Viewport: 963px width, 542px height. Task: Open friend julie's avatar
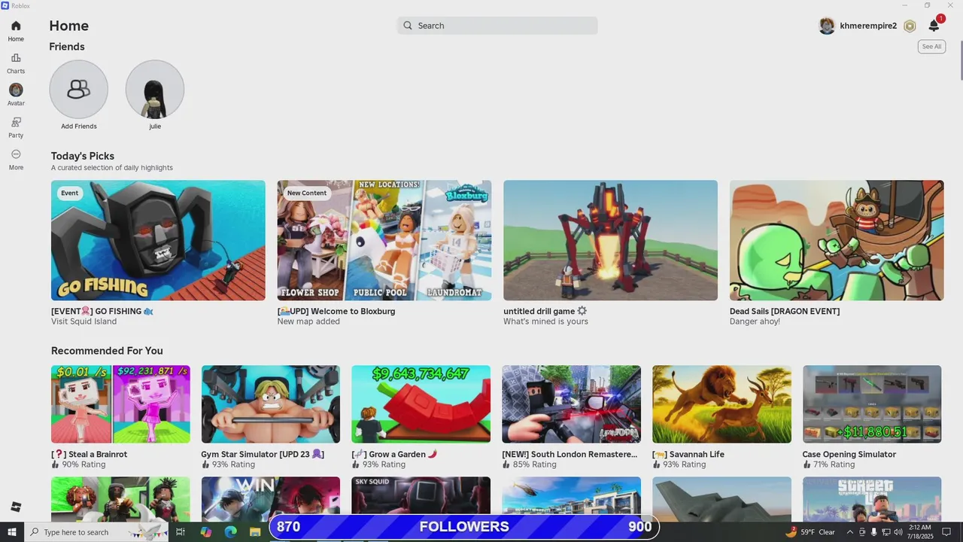tap(155, 90)
